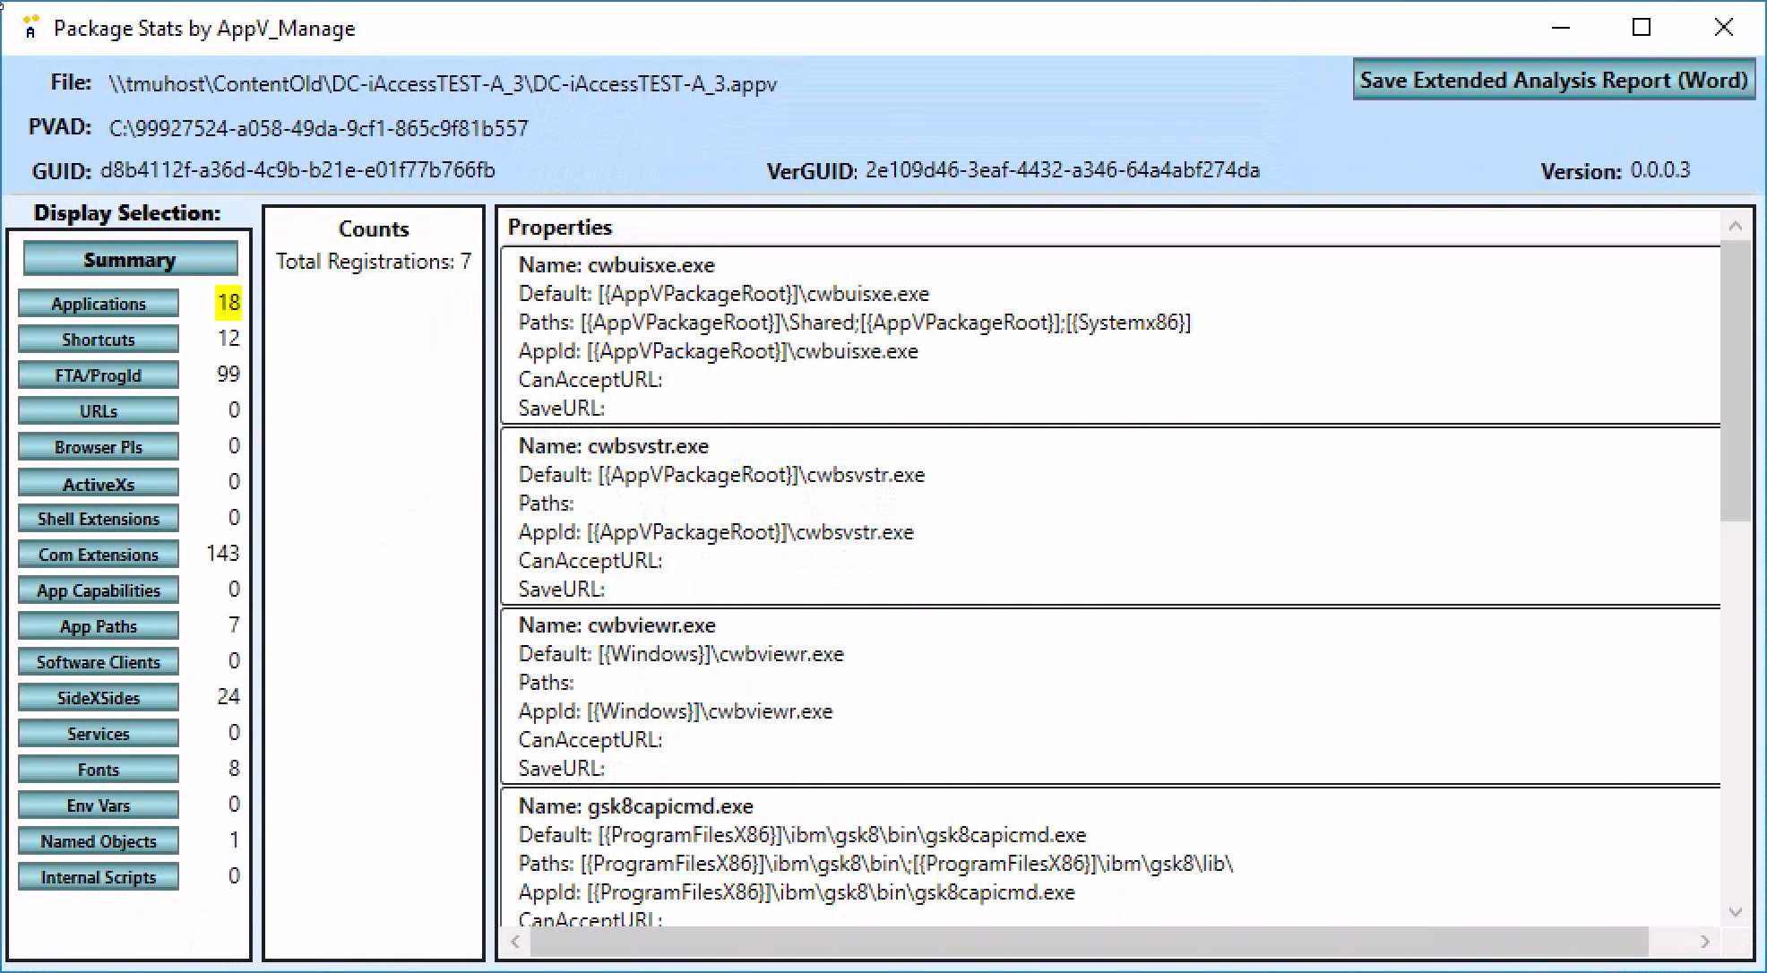View FTA/ProgId entries
This screenshot has height=973, width=1767.
[99, 375]
